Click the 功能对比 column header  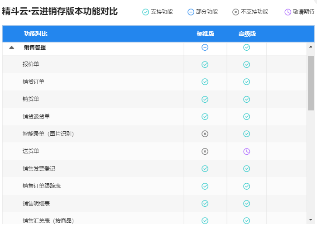click(36, 33)
